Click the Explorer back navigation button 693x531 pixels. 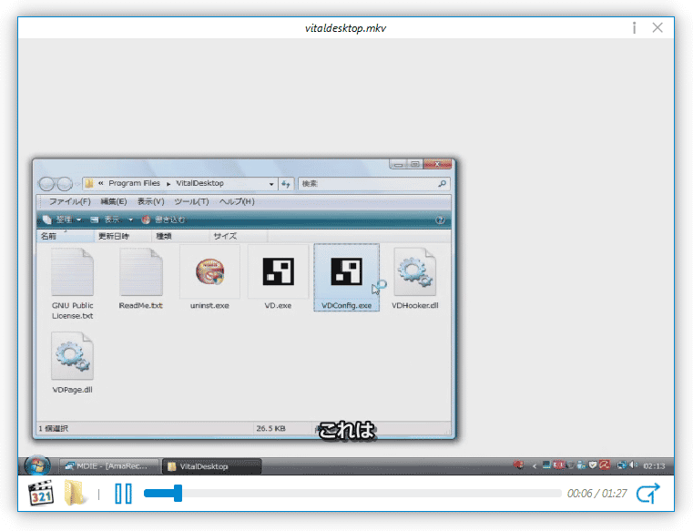click(x=46, y=183)
